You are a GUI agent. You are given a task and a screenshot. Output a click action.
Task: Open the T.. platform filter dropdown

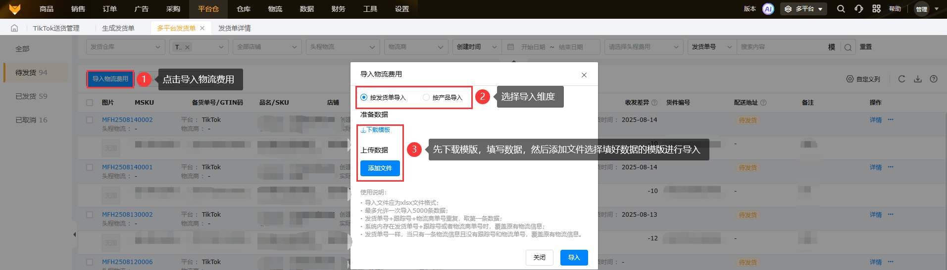click(x=199, y=47)
